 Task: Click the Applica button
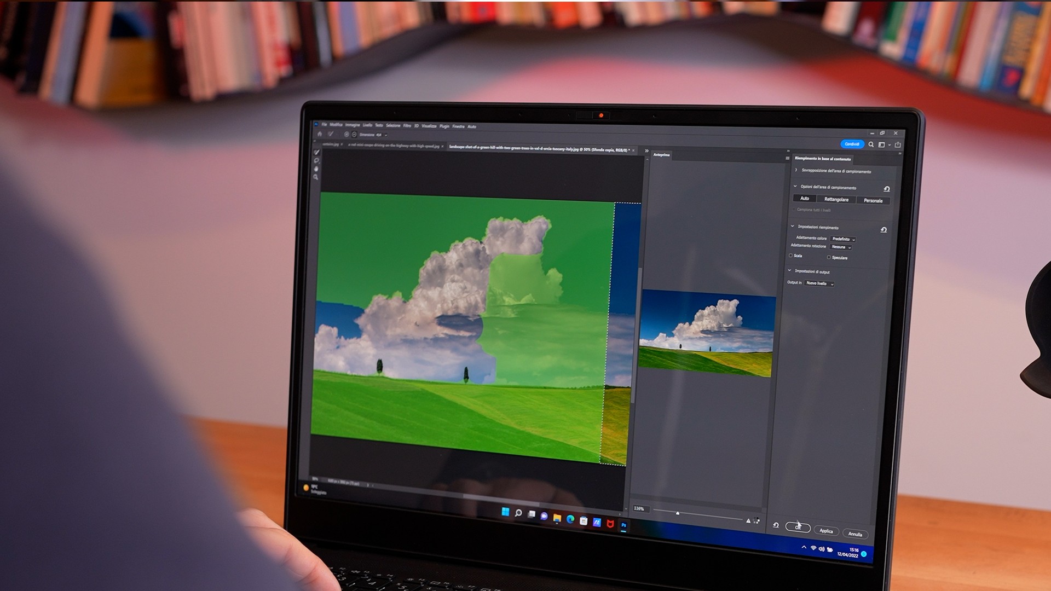826,531
